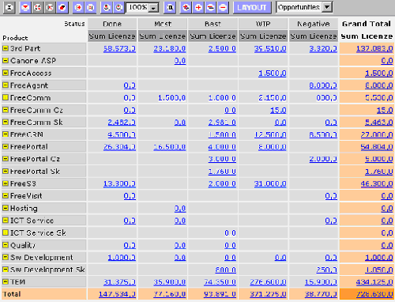The image size is (395, 302).
Task: Select the Negative status column header
Action: (x=314, y=24)
